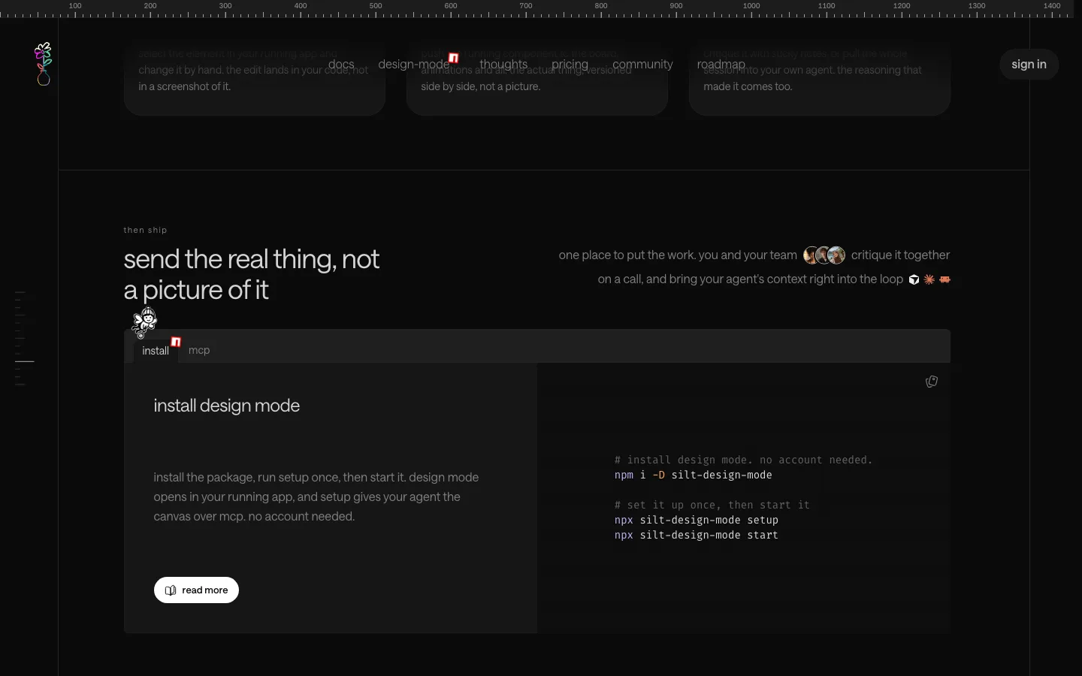Click the code line 'npx silt-design-mode start'

point(697,535)
